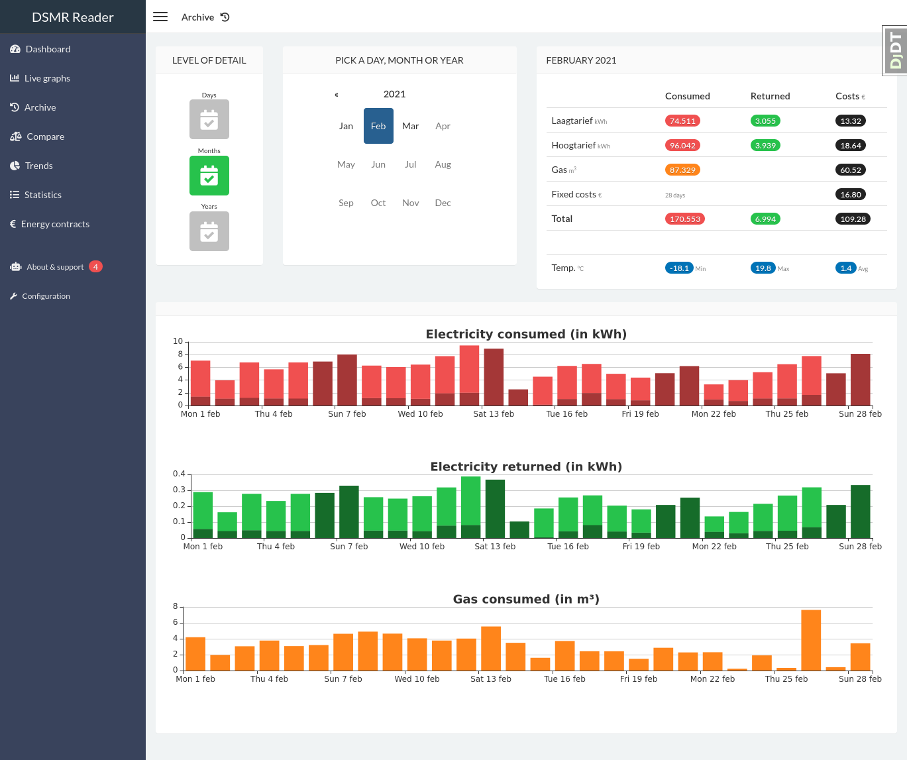Go to previous year with « arrow
Image resolution: width=907 pixels, height=760 pixels.
[337, 95]
